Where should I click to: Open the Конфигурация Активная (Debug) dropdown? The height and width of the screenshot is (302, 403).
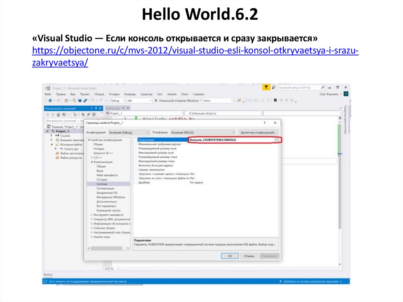pyautogui.click(x=129, y=132)
